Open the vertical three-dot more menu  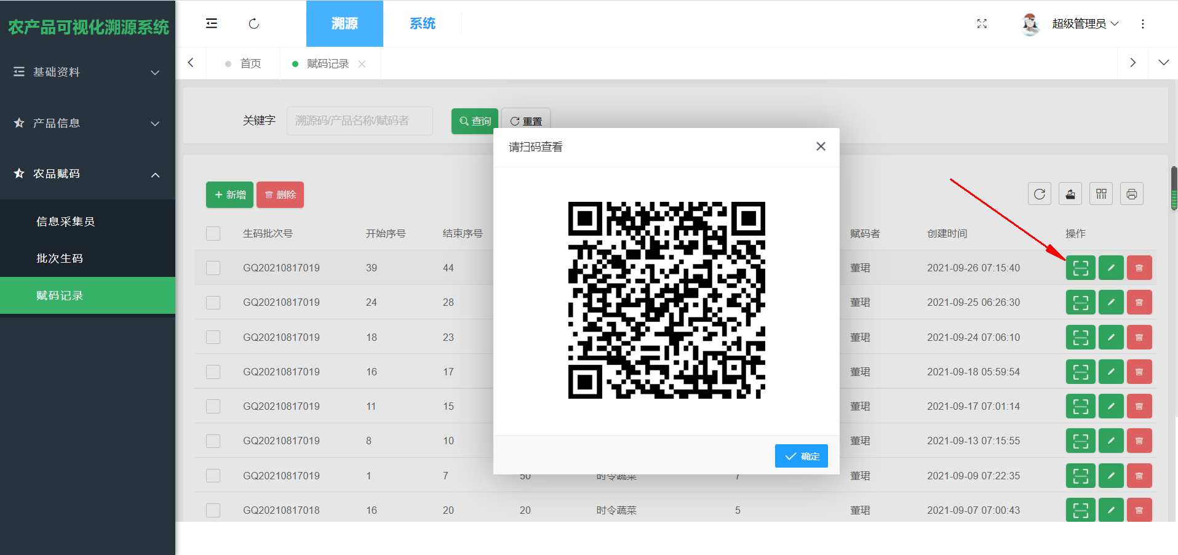click(x=1143, y=23)
